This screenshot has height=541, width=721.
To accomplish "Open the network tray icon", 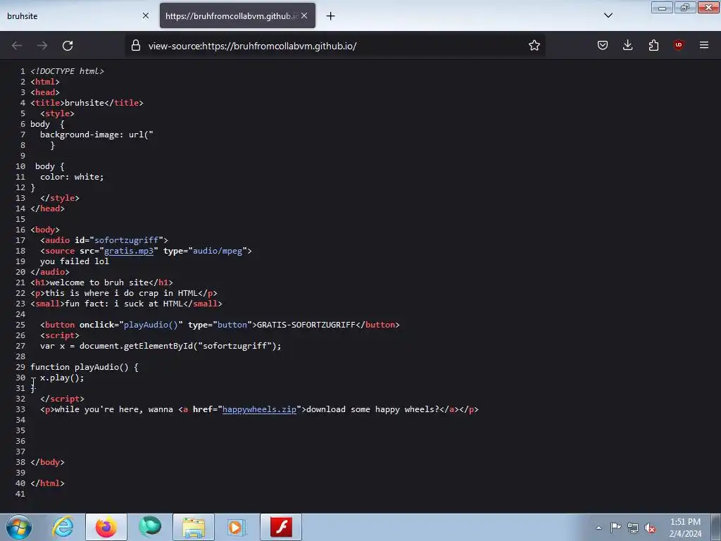I will (633, 527).
